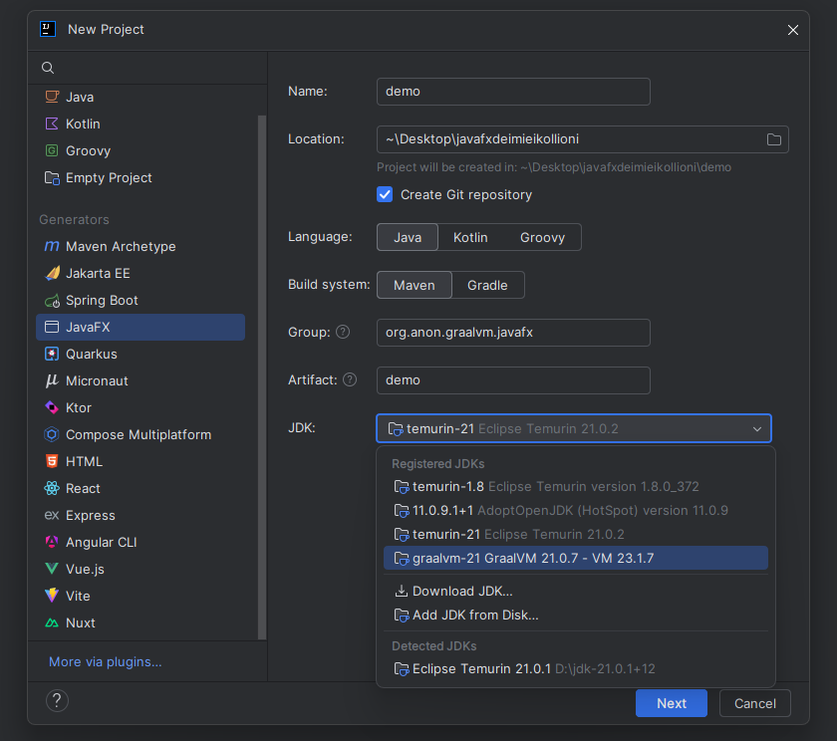Click the Groovy icon in sidebar
This screenshot has width=837, height=741.
[52, 150]
